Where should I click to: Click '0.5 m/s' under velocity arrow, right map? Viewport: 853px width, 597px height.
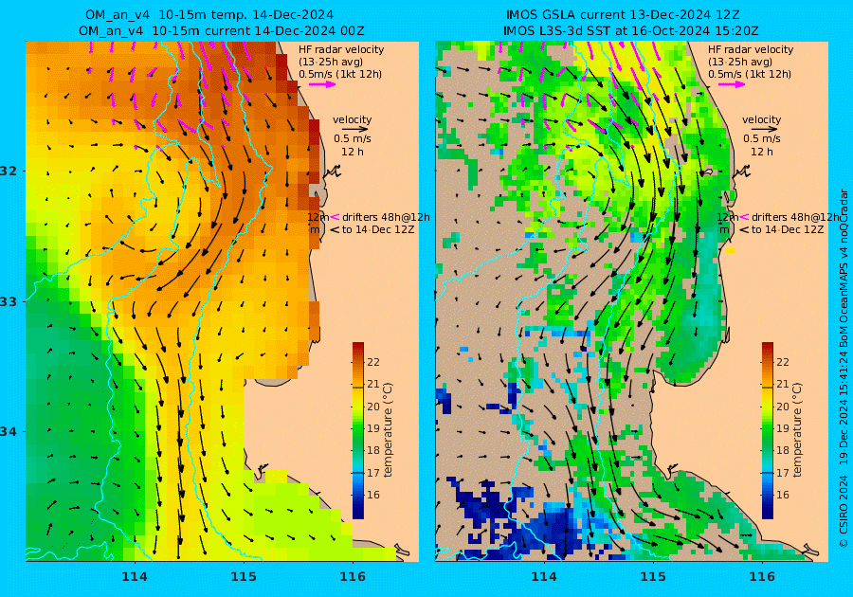point(762,138)
